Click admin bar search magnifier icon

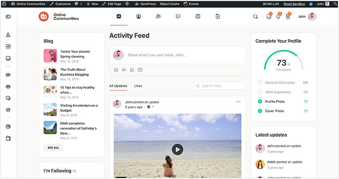(336, 4)
